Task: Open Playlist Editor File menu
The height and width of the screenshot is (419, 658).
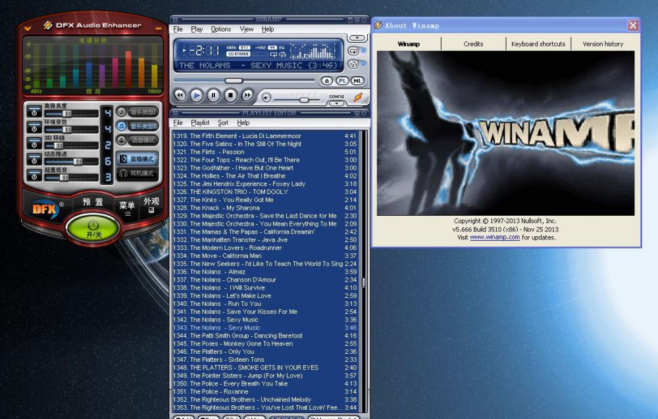Action: pyautogui.click(x=178, y=122)
